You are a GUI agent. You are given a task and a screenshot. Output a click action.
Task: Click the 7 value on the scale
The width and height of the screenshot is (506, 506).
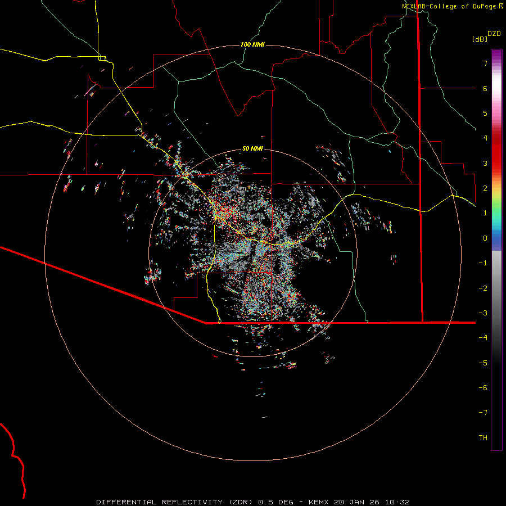pyautogui.click(x=485, y=63)
